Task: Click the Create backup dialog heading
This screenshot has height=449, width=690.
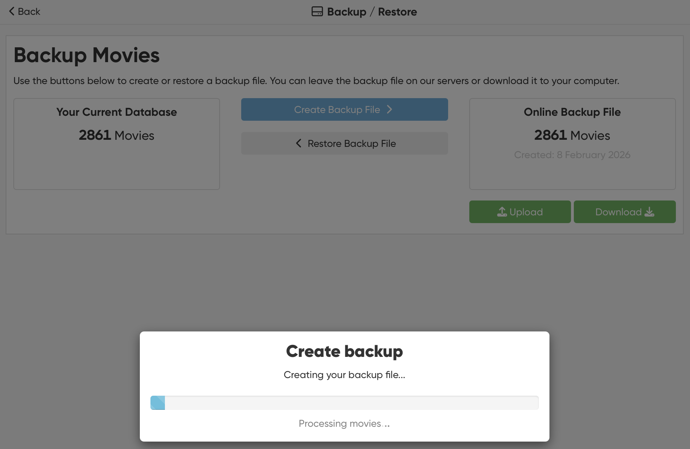Action: tap(344, 351)
